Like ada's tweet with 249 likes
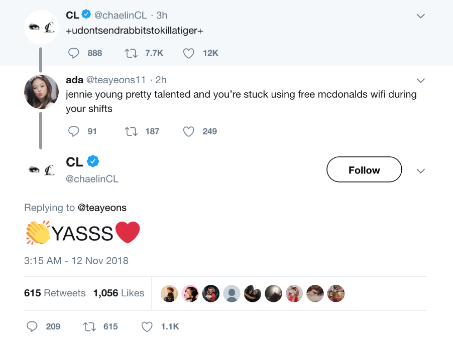 point(189,131)
